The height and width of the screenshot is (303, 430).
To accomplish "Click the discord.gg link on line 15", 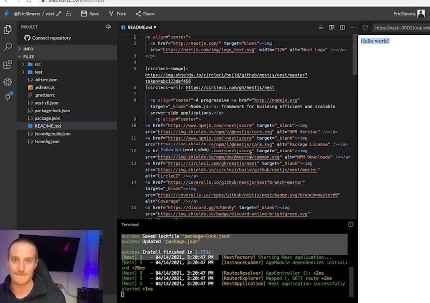I will [202, 207].
